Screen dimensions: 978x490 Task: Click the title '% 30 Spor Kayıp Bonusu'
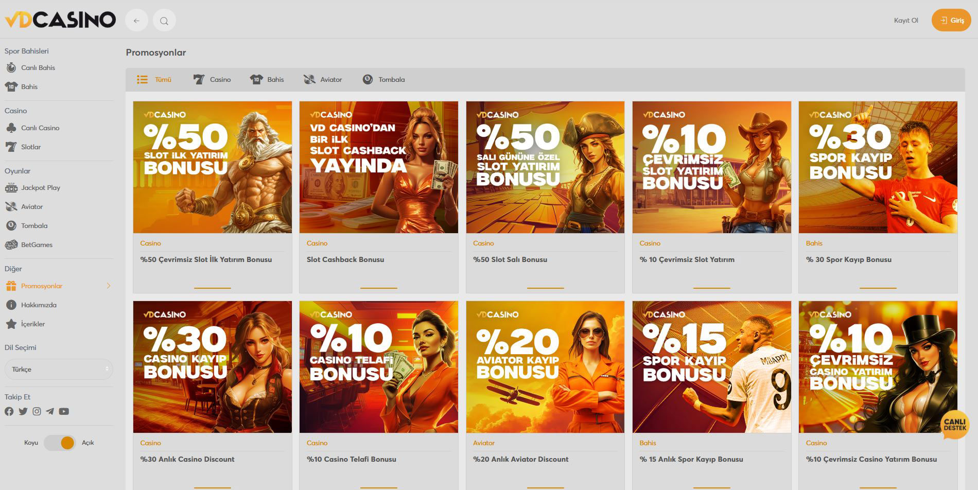coord(849,259)
